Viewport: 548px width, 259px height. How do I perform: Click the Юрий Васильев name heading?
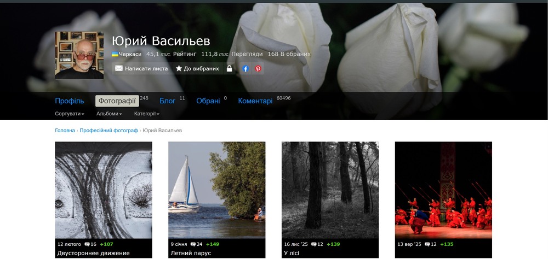click(161, 41)
